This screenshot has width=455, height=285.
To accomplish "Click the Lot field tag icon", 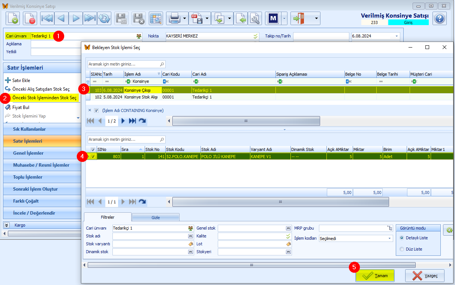I will click(x=288, y=244).
